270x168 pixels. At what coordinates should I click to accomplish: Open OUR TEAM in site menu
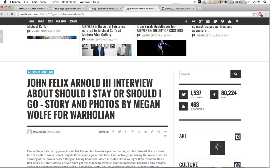pos(61,22)
